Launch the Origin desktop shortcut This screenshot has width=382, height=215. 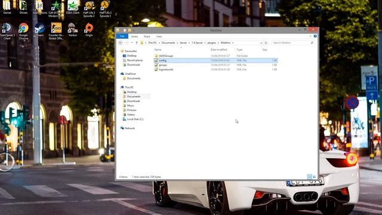point(89,30)
